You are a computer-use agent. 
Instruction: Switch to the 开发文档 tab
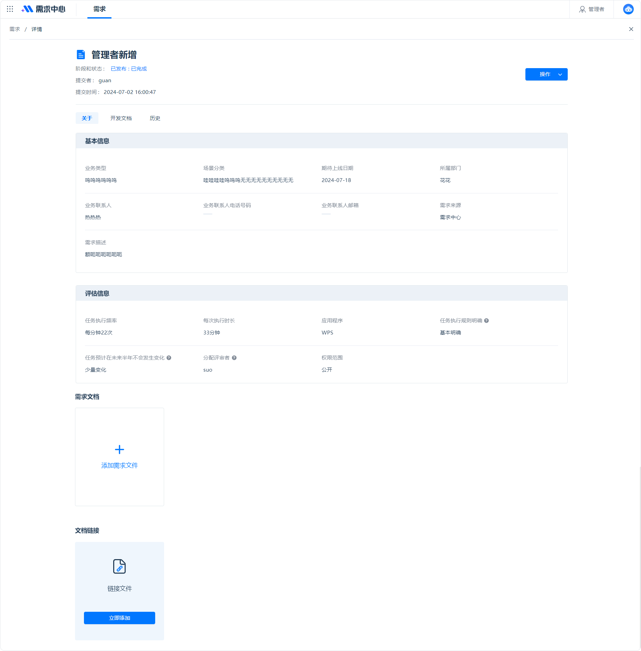(121, 118)
